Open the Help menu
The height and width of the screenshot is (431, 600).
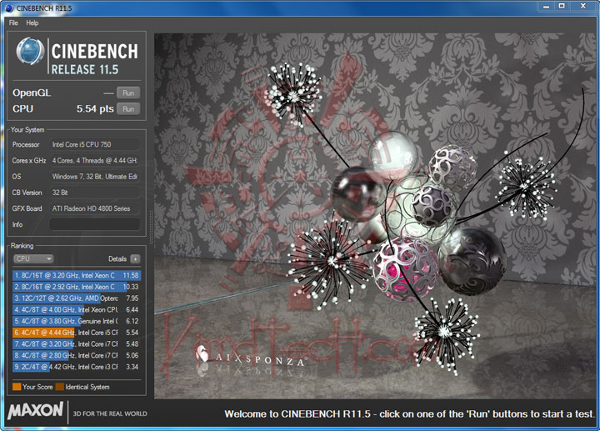pyautogui.click(x=32, y=23)
